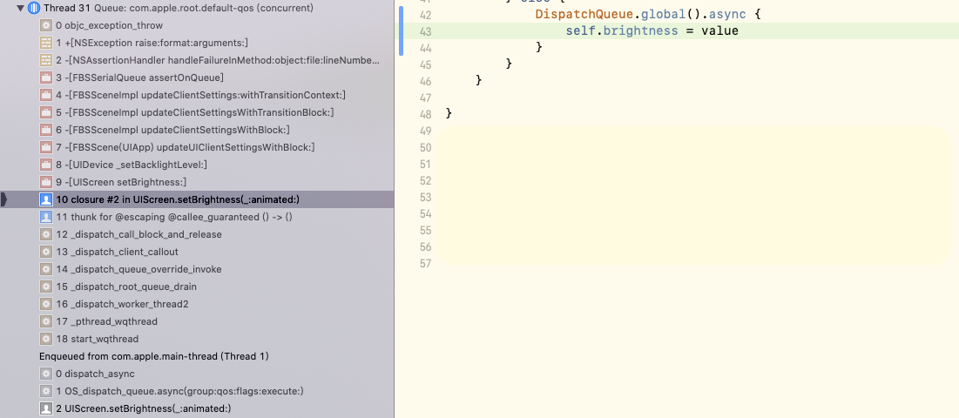Click gear icon beside _dispatch_client_callout

pyautogui.click(x=46, y=252)
